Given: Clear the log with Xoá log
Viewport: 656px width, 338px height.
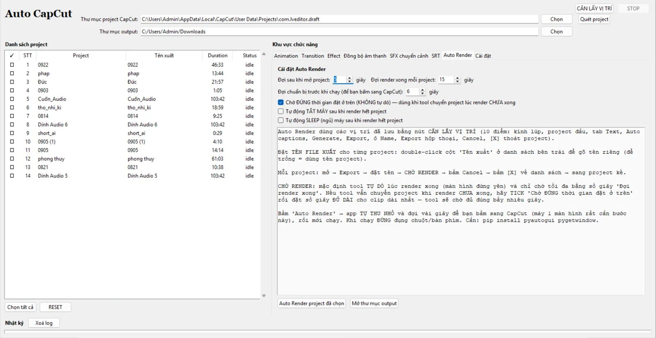Looking at the screenshot, I should [x=44, y=323].
